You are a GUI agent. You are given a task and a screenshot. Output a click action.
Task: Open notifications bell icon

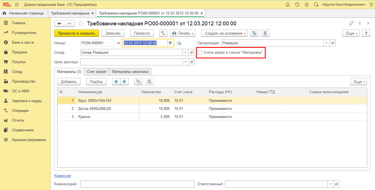point(288,5)
